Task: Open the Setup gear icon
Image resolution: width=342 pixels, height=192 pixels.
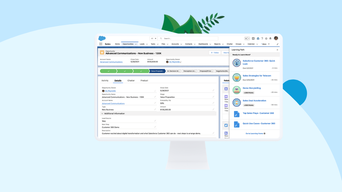Action: pyautogui.click(x=266, y=38)
